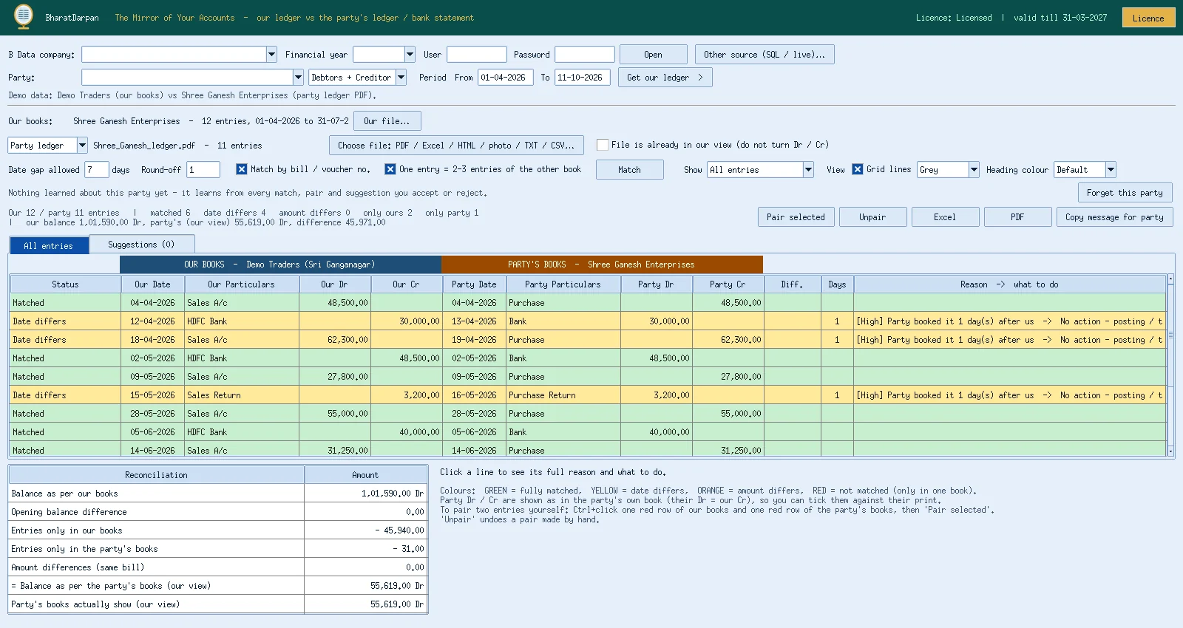Image resolution: width=1183 pixels, height=628 pixels.
Task: Click the Period From date field
Action: [x=505, y=78]
